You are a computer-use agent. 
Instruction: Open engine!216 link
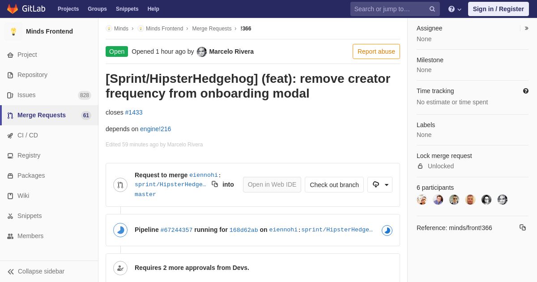click(x=155, y=129)
